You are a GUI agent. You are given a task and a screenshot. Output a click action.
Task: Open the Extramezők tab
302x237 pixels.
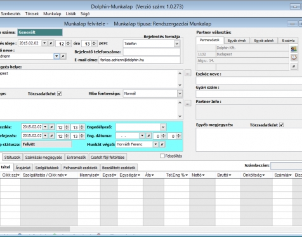click(x=76, y=157)
